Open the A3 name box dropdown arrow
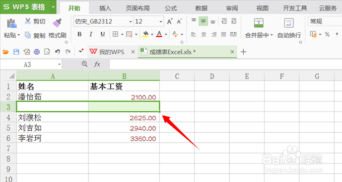 [59, 65]
